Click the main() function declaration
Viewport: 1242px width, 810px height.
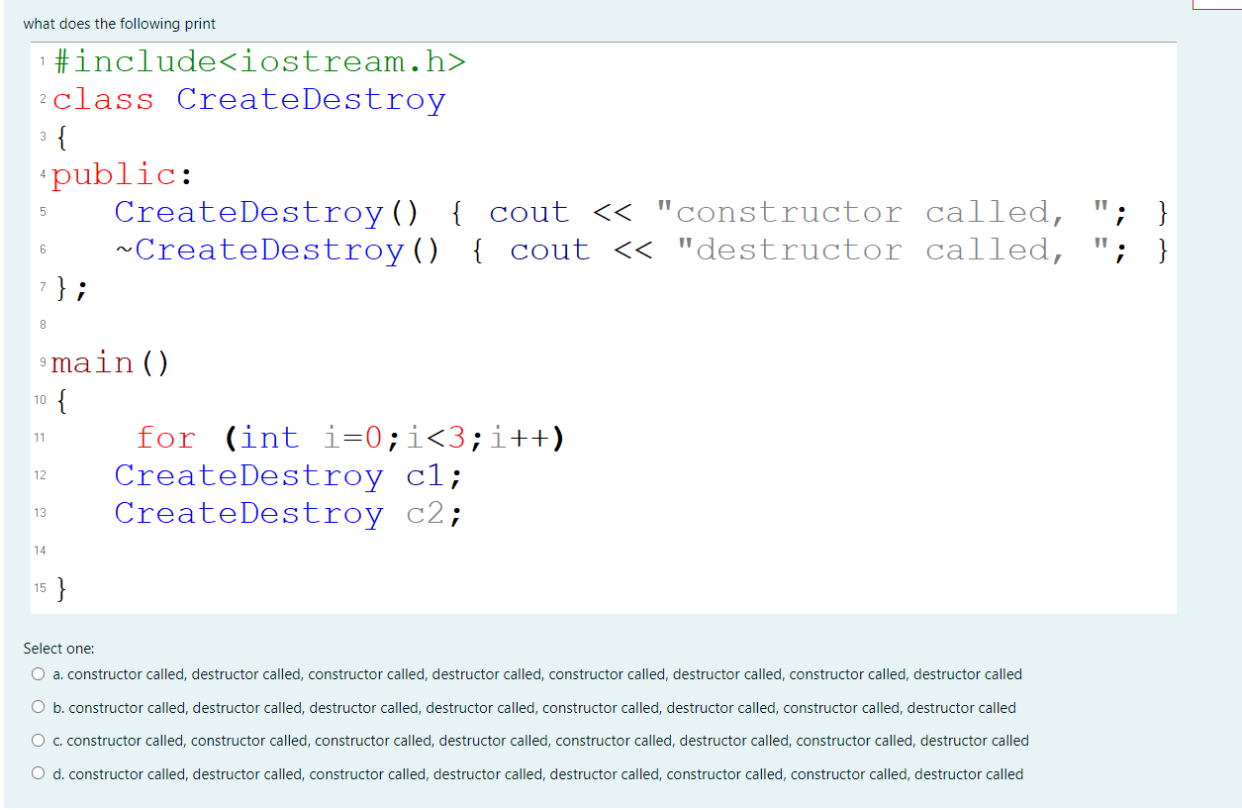pyautogui.click(x=110, y=362)
